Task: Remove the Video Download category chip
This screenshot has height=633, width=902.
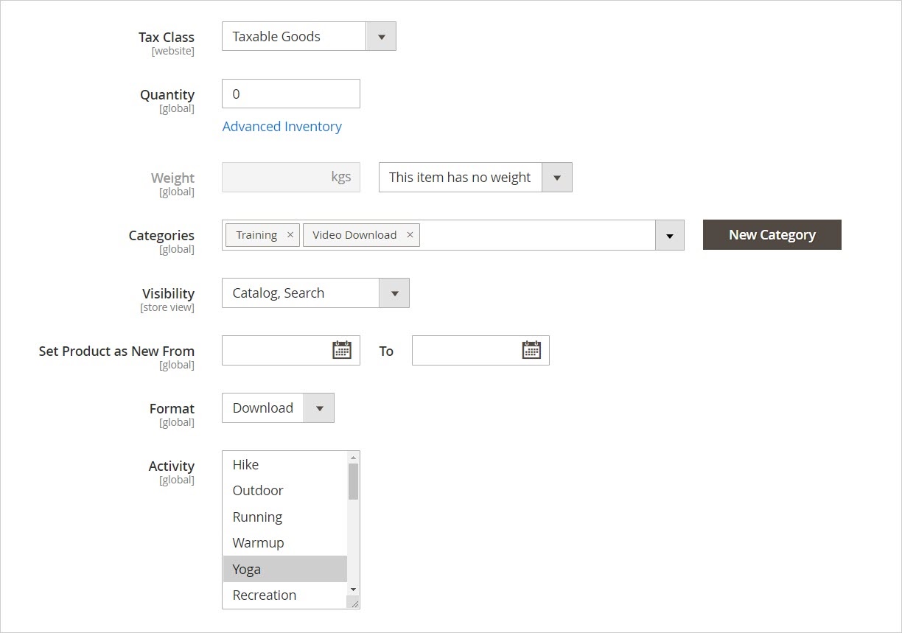Action: (410, 234)
